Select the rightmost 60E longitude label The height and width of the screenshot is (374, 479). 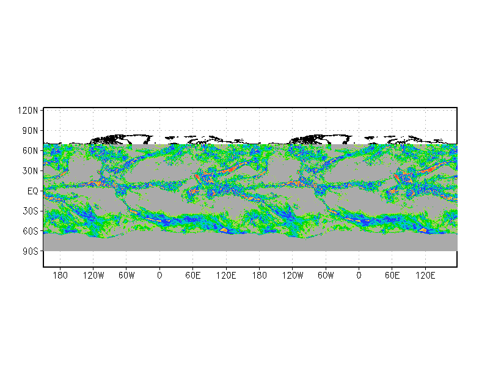392,276
